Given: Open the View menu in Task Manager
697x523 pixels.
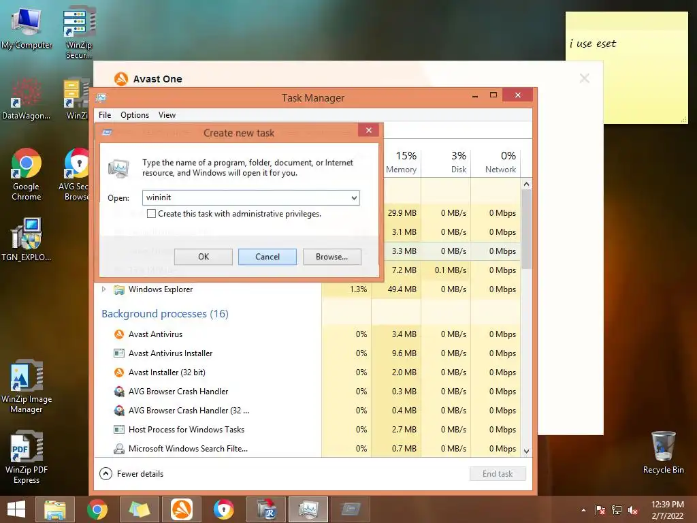Looking at the screenshot, I should click(167, 114).
